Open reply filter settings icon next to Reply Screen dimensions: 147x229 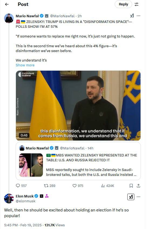(136, 4)
